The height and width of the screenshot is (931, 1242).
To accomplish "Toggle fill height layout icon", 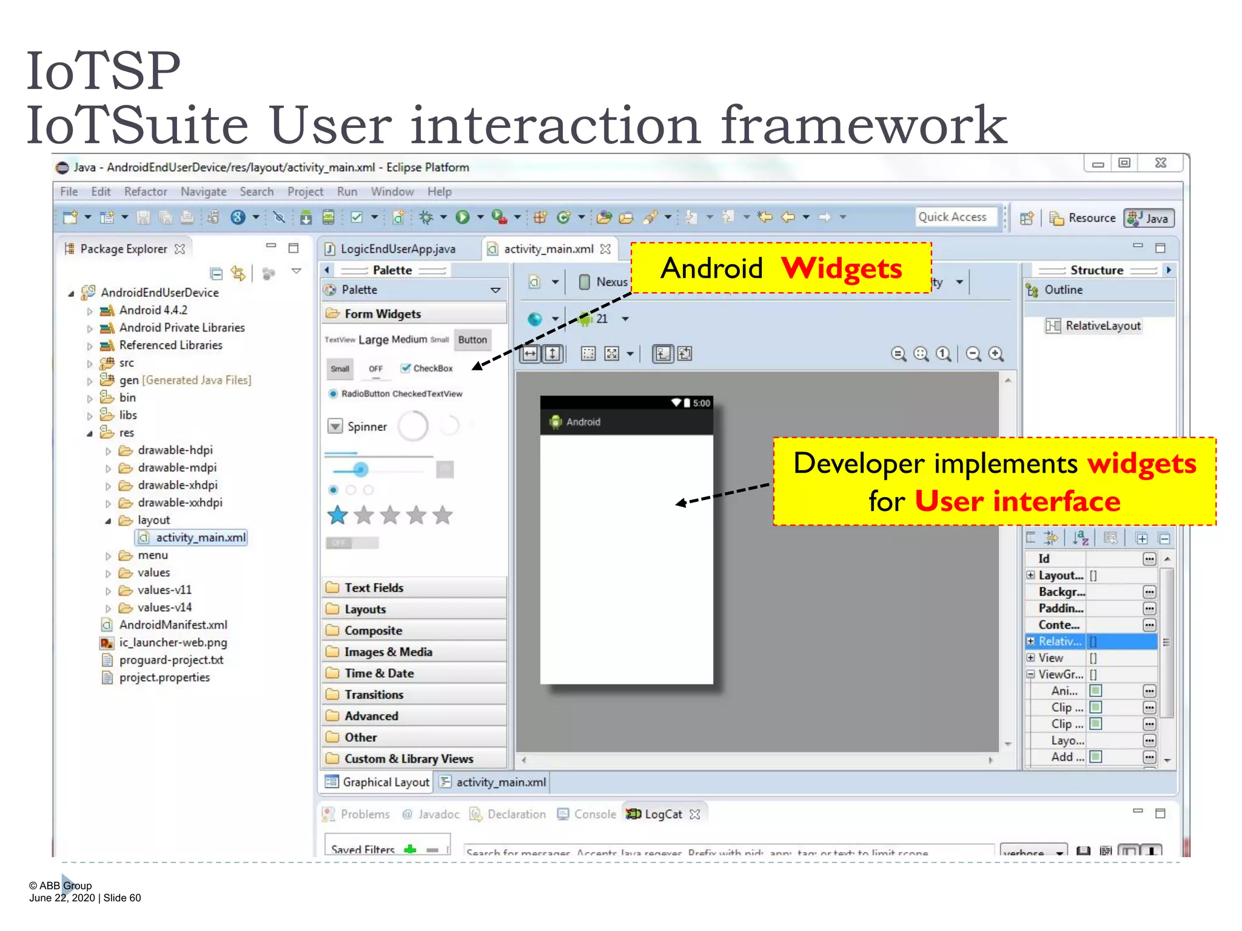I will tap(552, 354).
